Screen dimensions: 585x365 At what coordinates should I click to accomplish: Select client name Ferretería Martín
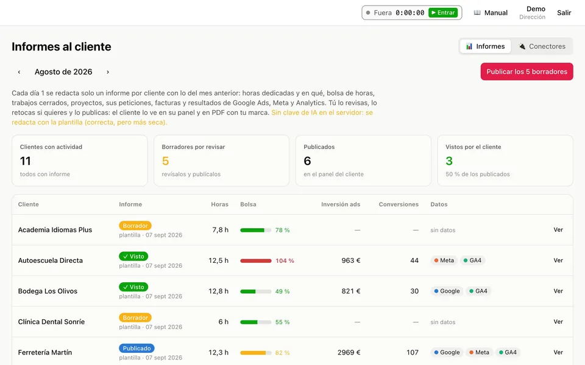point(44,352)
